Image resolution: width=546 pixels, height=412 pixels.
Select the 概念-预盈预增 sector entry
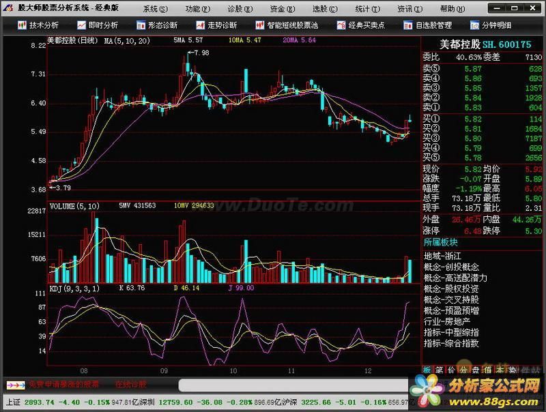point(451,310)
